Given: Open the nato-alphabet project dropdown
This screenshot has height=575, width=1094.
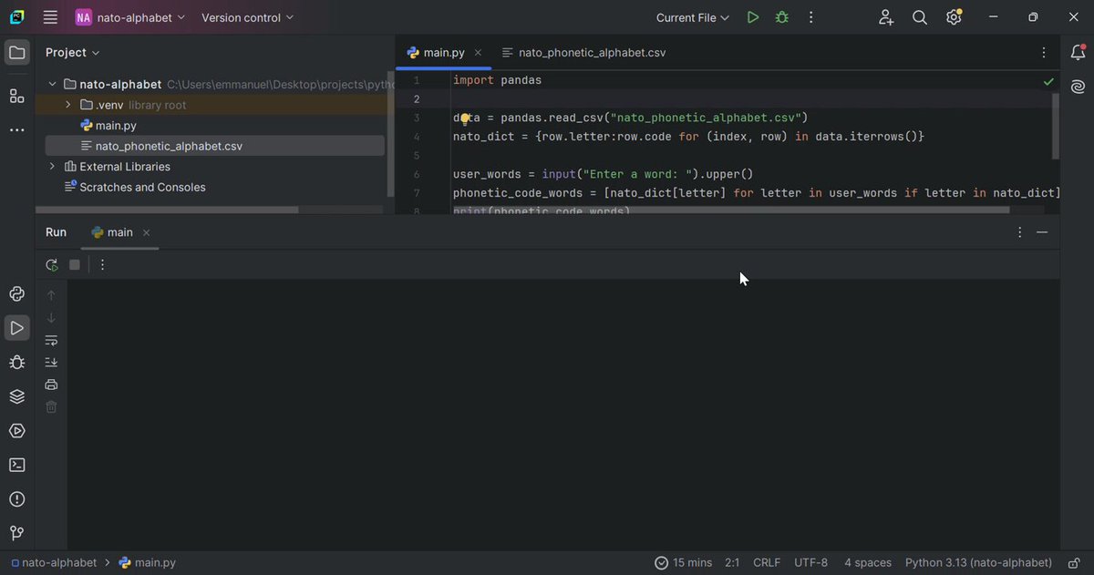Looking at the screenshot, I should 130,17.
